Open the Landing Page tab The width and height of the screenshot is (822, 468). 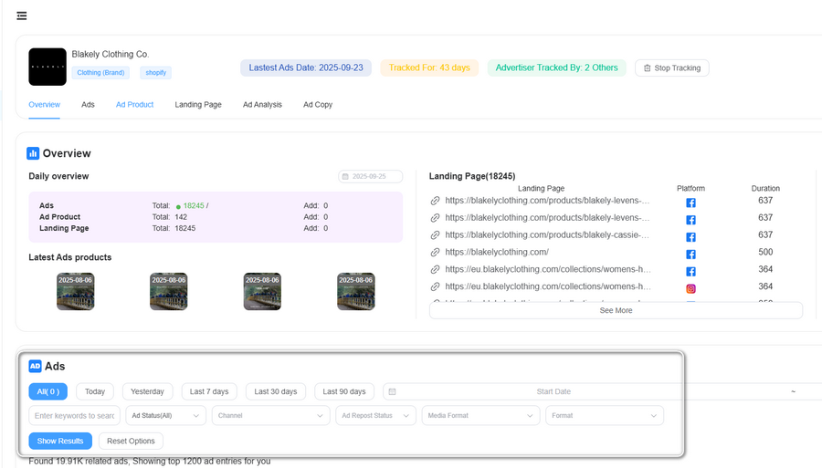198,105
